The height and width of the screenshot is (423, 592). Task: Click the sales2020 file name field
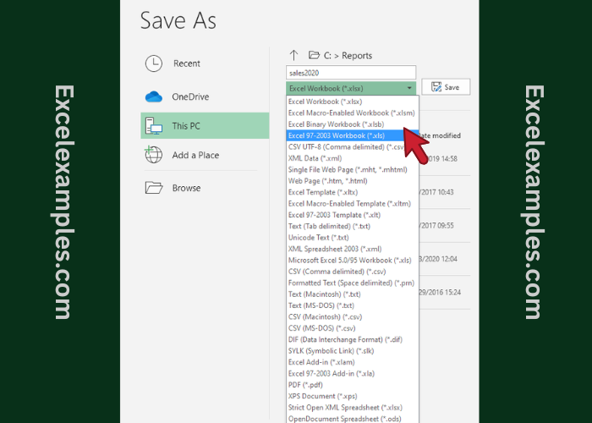point(351,73)
